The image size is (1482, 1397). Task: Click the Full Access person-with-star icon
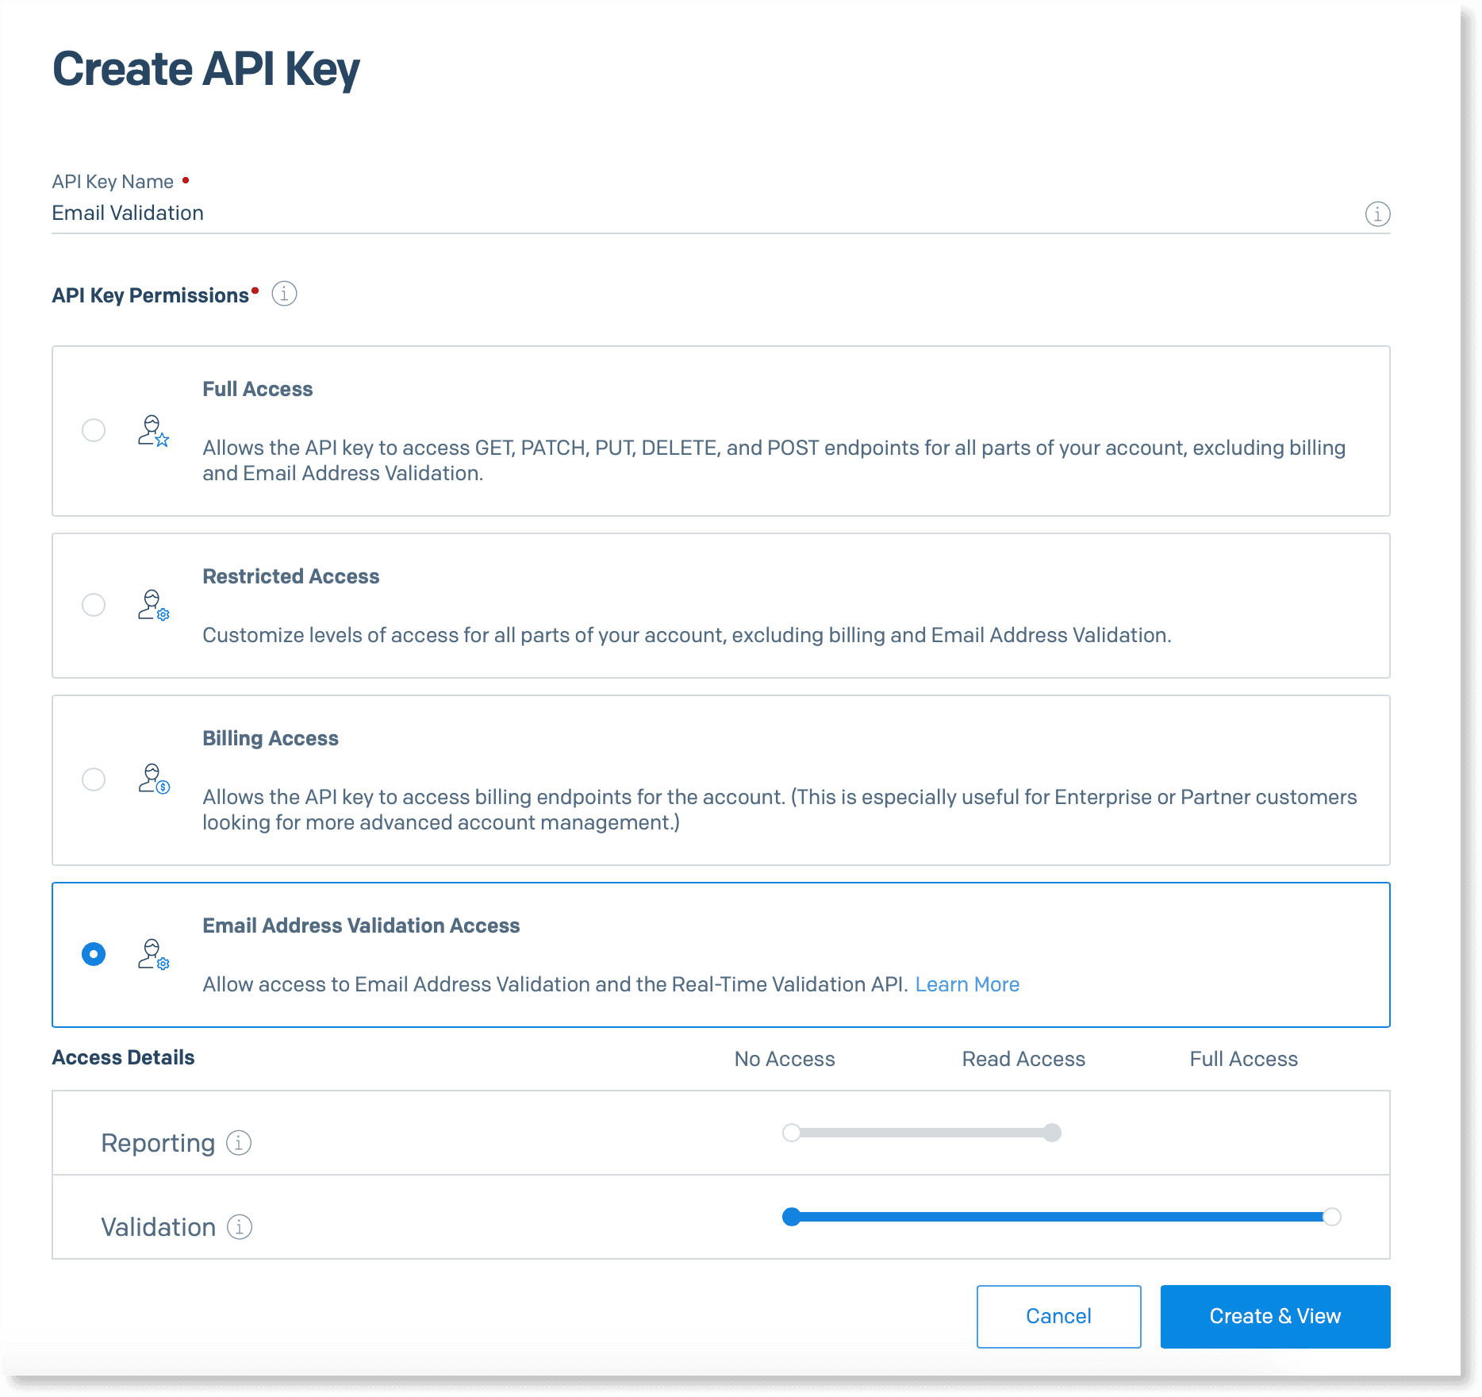point(153,433)
